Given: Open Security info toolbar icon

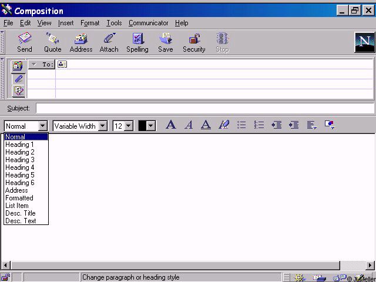Looking at the screenshot, I should coord(194,42).
